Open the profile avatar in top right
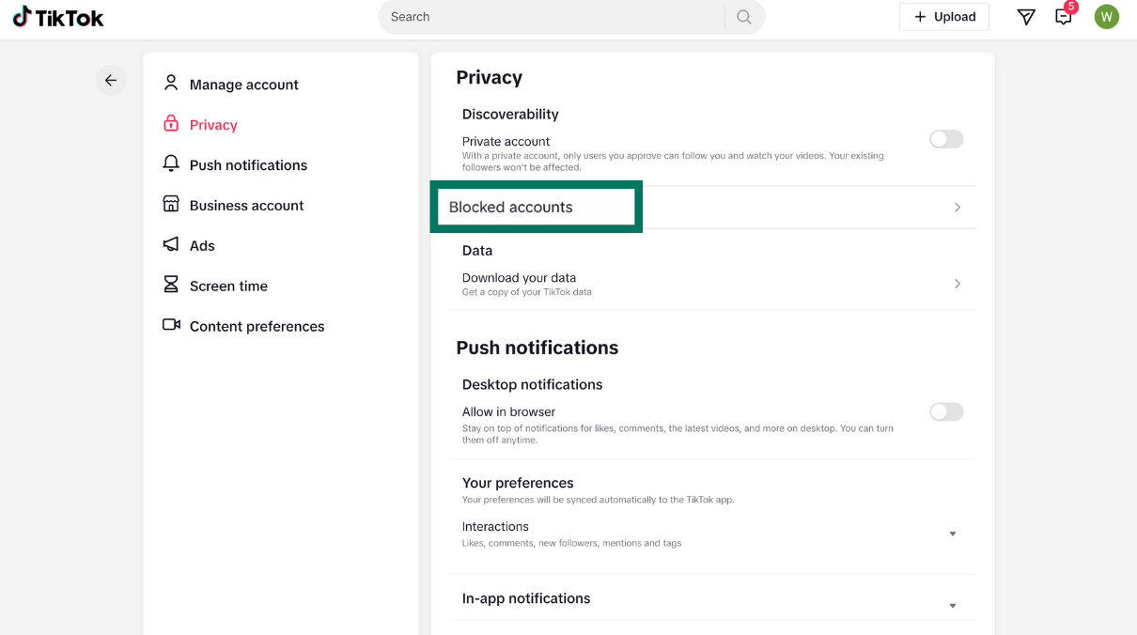The width and height of the screenshot is (1137, 635). (1106, 16)
